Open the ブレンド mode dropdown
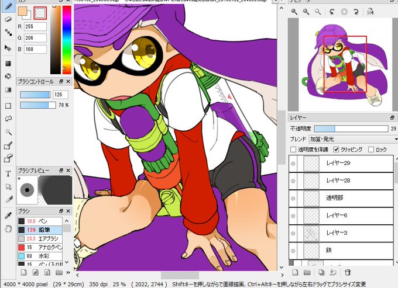398x288 pixels. pos(354,139)
